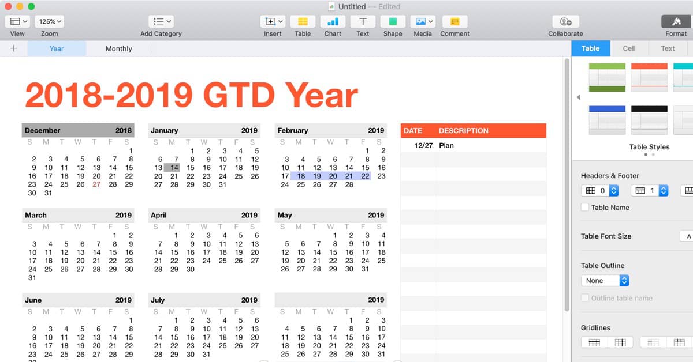
Task: Expand the Insert dropdown
Action: (x=273, y=22)
